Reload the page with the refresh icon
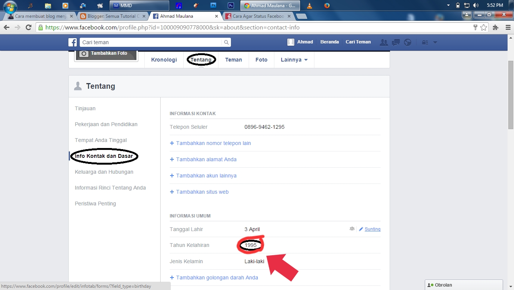The height and width of the screenshot is (290, 514). pos(28,28)
